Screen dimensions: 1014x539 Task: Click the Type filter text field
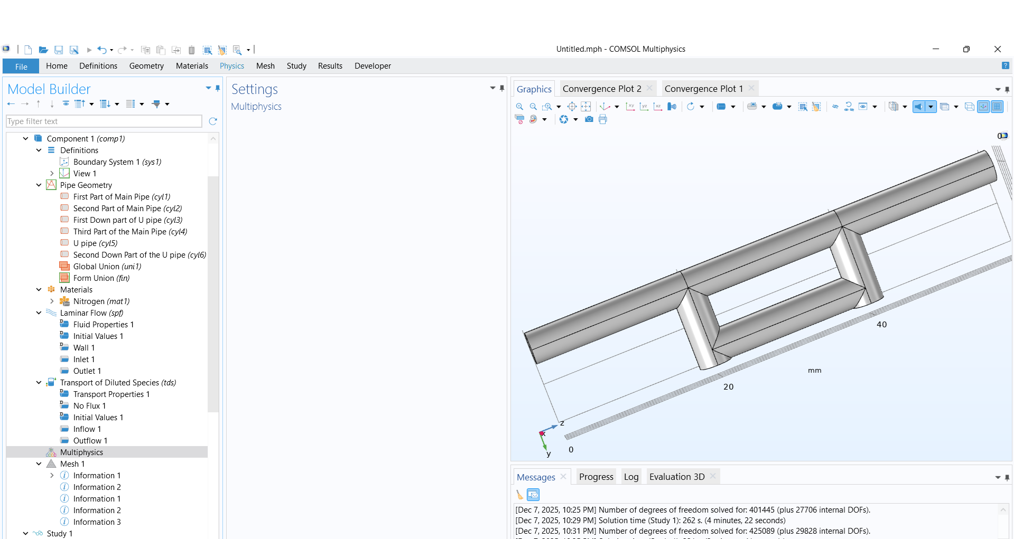(x=104, y=121)
